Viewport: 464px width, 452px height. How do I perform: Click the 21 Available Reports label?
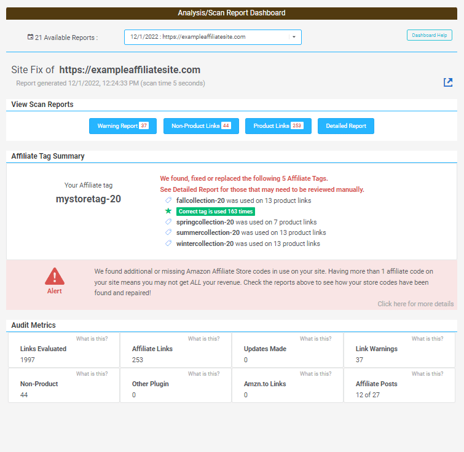point(66,38)
